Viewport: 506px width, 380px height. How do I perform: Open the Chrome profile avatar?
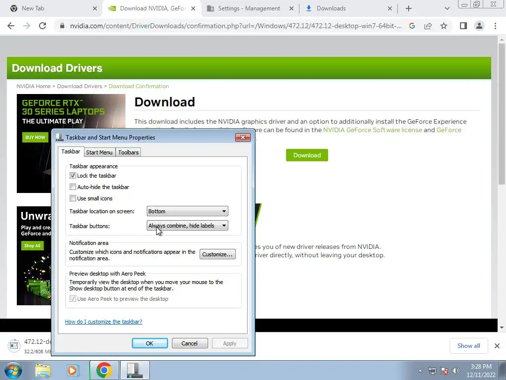(x=479, y=26)
